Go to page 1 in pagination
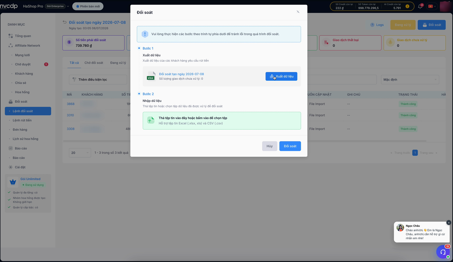 (x=415, y=153)
